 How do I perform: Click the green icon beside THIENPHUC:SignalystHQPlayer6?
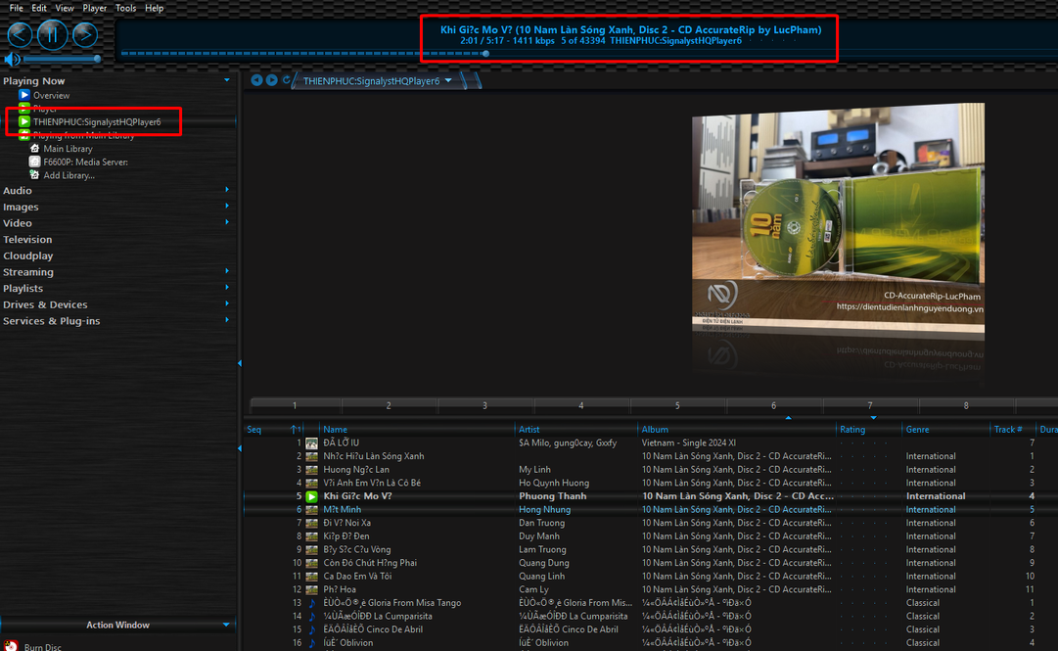tap(24, 122)
